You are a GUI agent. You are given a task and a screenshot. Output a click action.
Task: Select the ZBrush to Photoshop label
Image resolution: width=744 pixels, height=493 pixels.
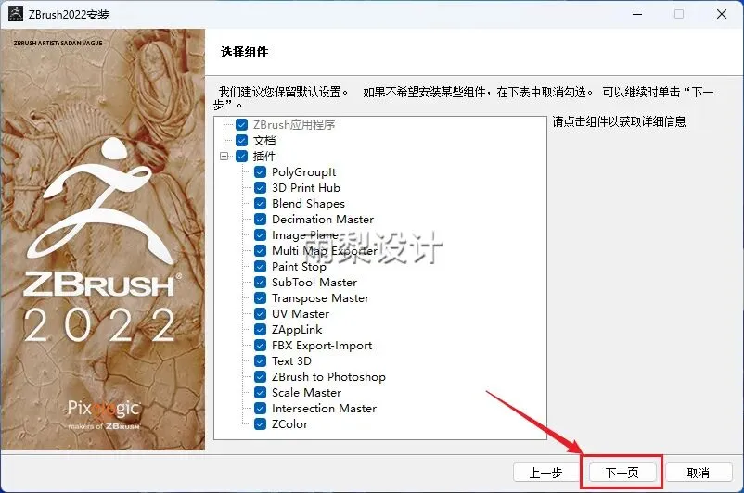click(328, 377)
